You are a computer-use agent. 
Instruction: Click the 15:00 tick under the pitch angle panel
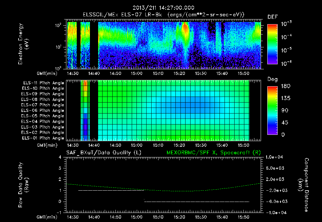tap(136, 145)
